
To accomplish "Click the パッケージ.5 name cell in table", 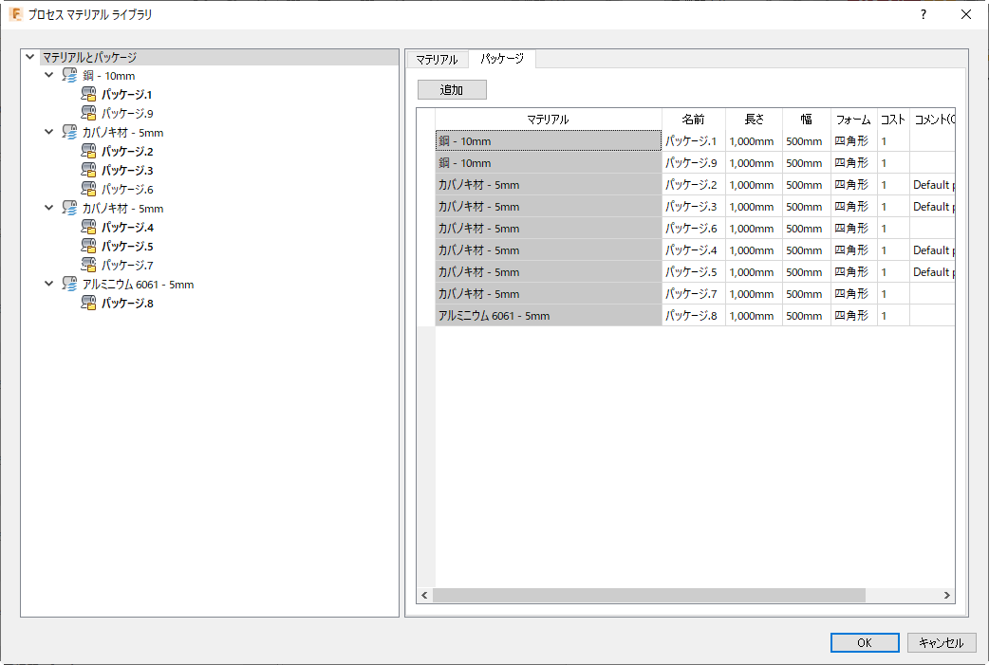I will pyautogui.click(x=693, y=272).
